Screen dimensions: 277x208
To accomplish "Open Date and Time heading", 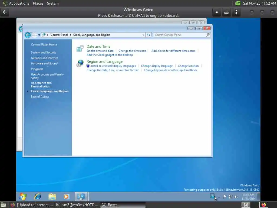I will [x=98, y=46].
